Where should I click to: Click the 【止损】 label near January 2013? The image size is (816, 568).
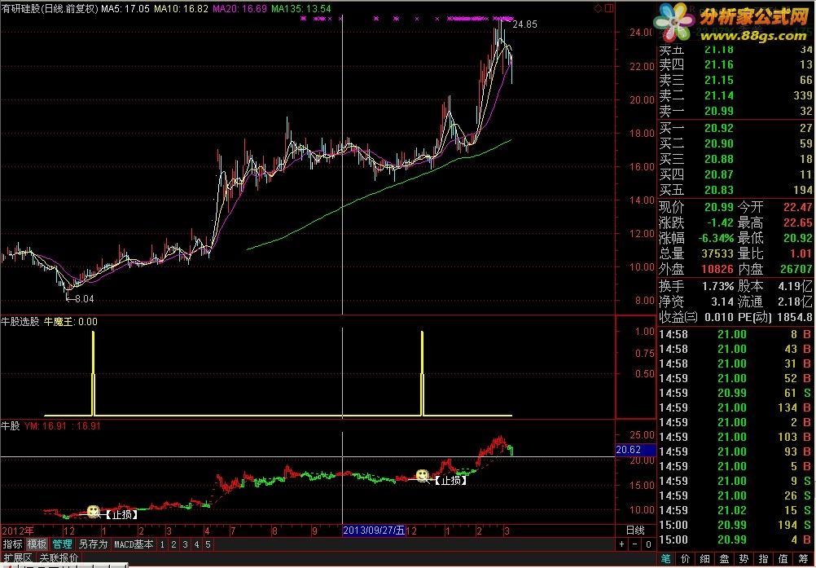click(122, 514)
